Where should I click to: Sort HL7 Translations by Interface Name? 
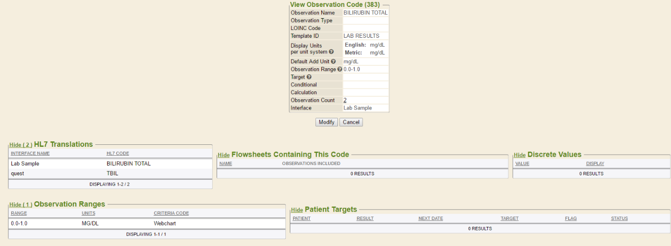pos(30,154)
